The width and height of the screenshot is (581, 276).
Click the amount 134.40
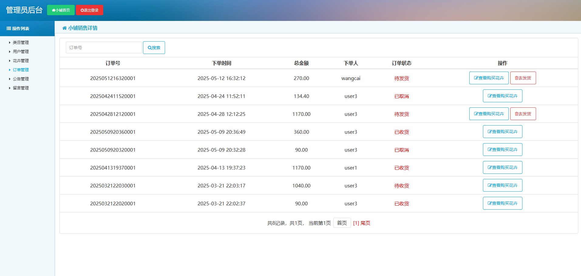click(x=301, y=96)
